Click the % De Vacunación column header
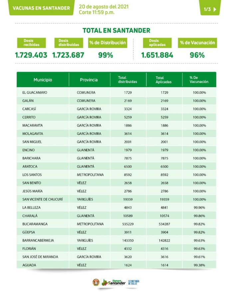The width and height of the screenshot is (233, 292). [199, 80]
